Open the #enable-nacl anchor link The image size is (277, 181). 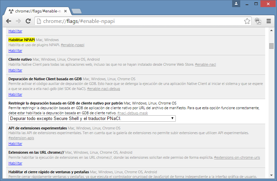[x=205, y=64]
